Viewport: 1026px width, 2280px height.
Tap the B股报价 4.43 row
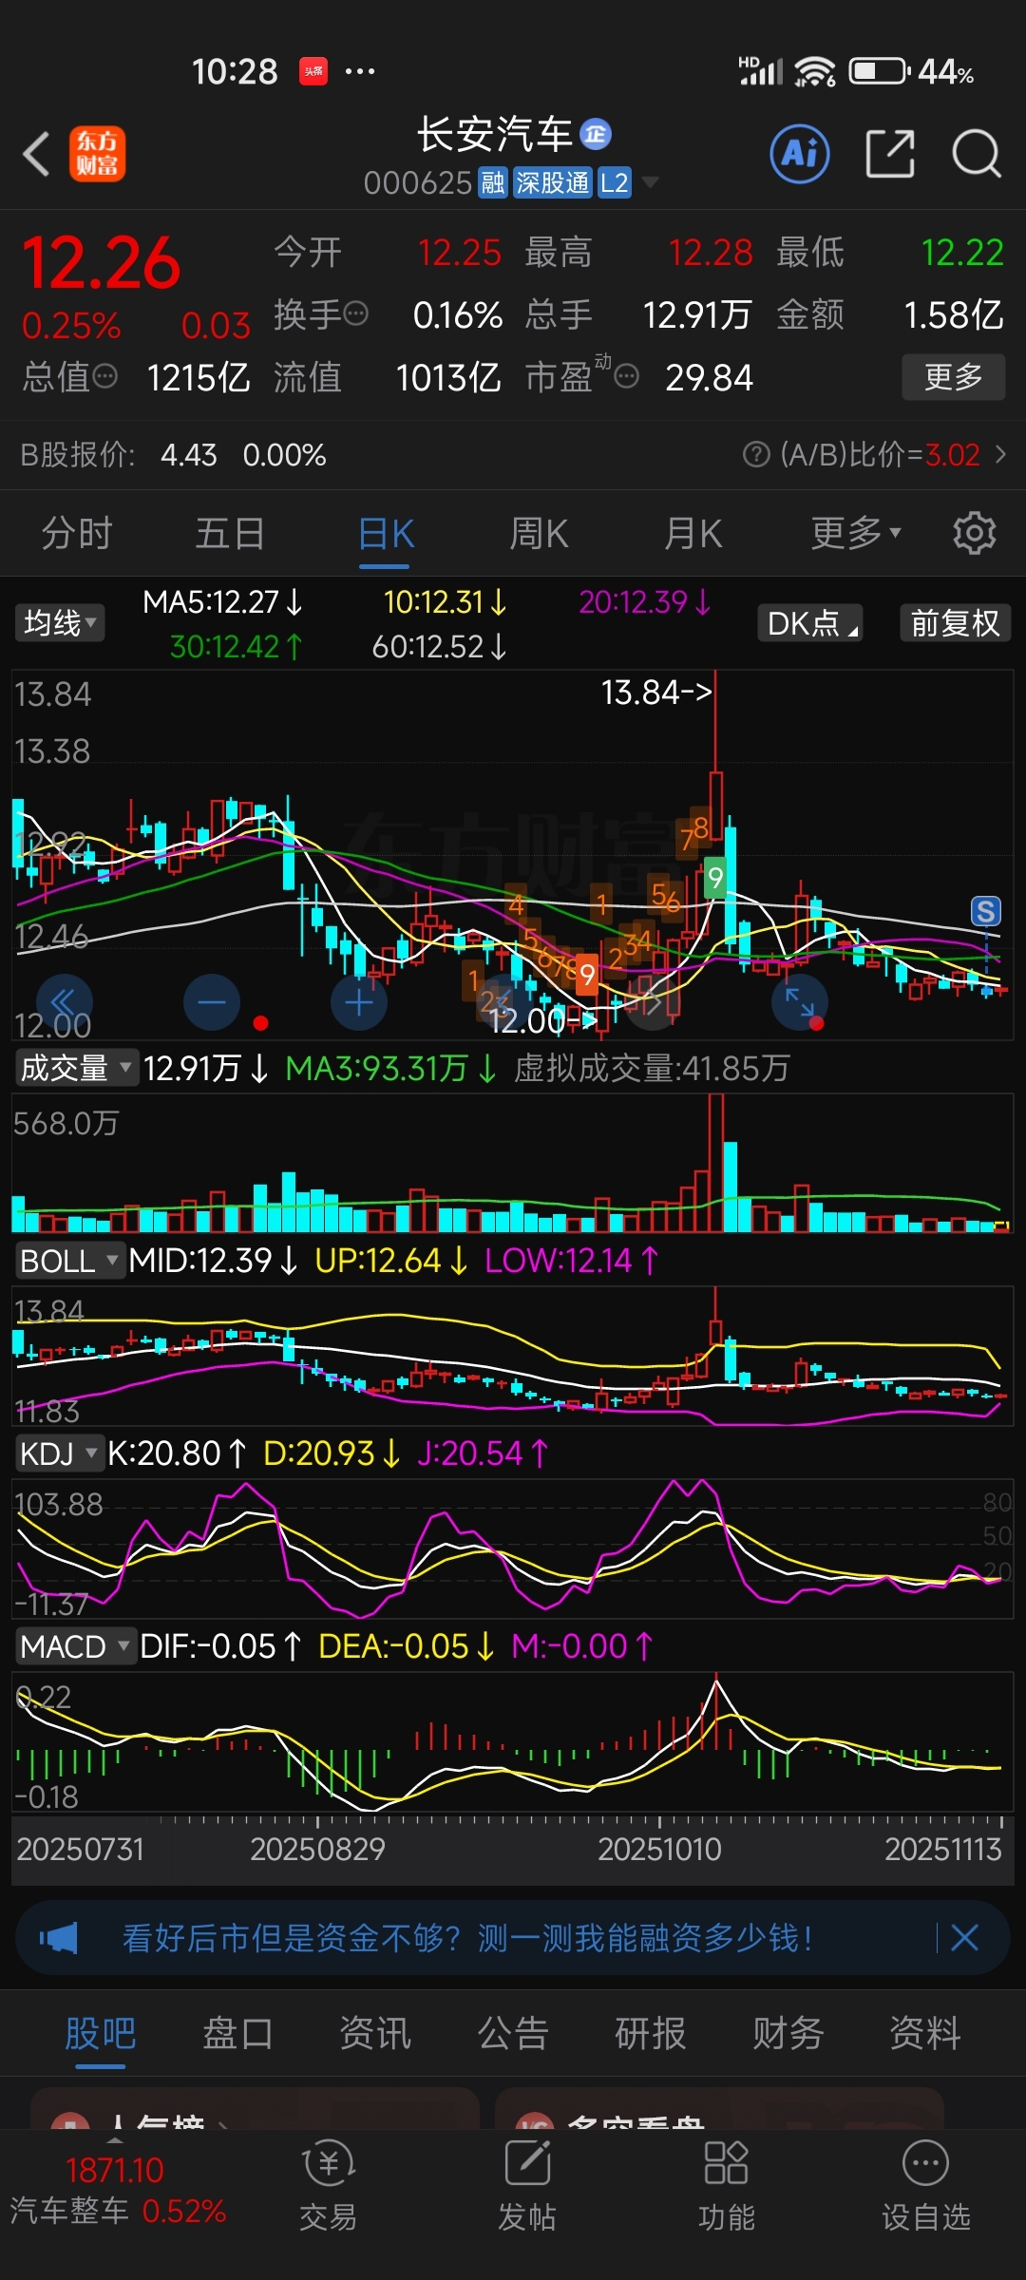174,455
